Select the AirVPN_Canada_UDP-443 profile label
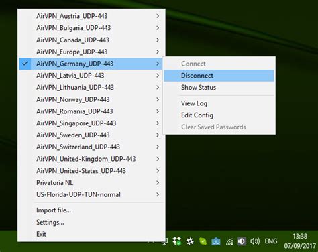318x252 pixels. click(x=72, y=40)
